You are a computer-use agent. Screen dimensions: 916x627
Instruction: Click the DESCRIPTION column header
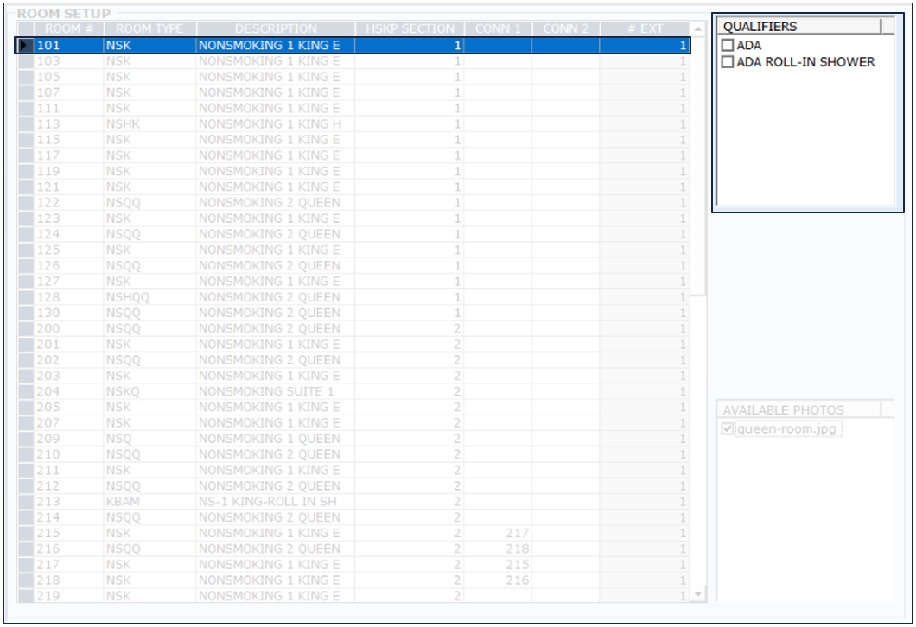275,29
